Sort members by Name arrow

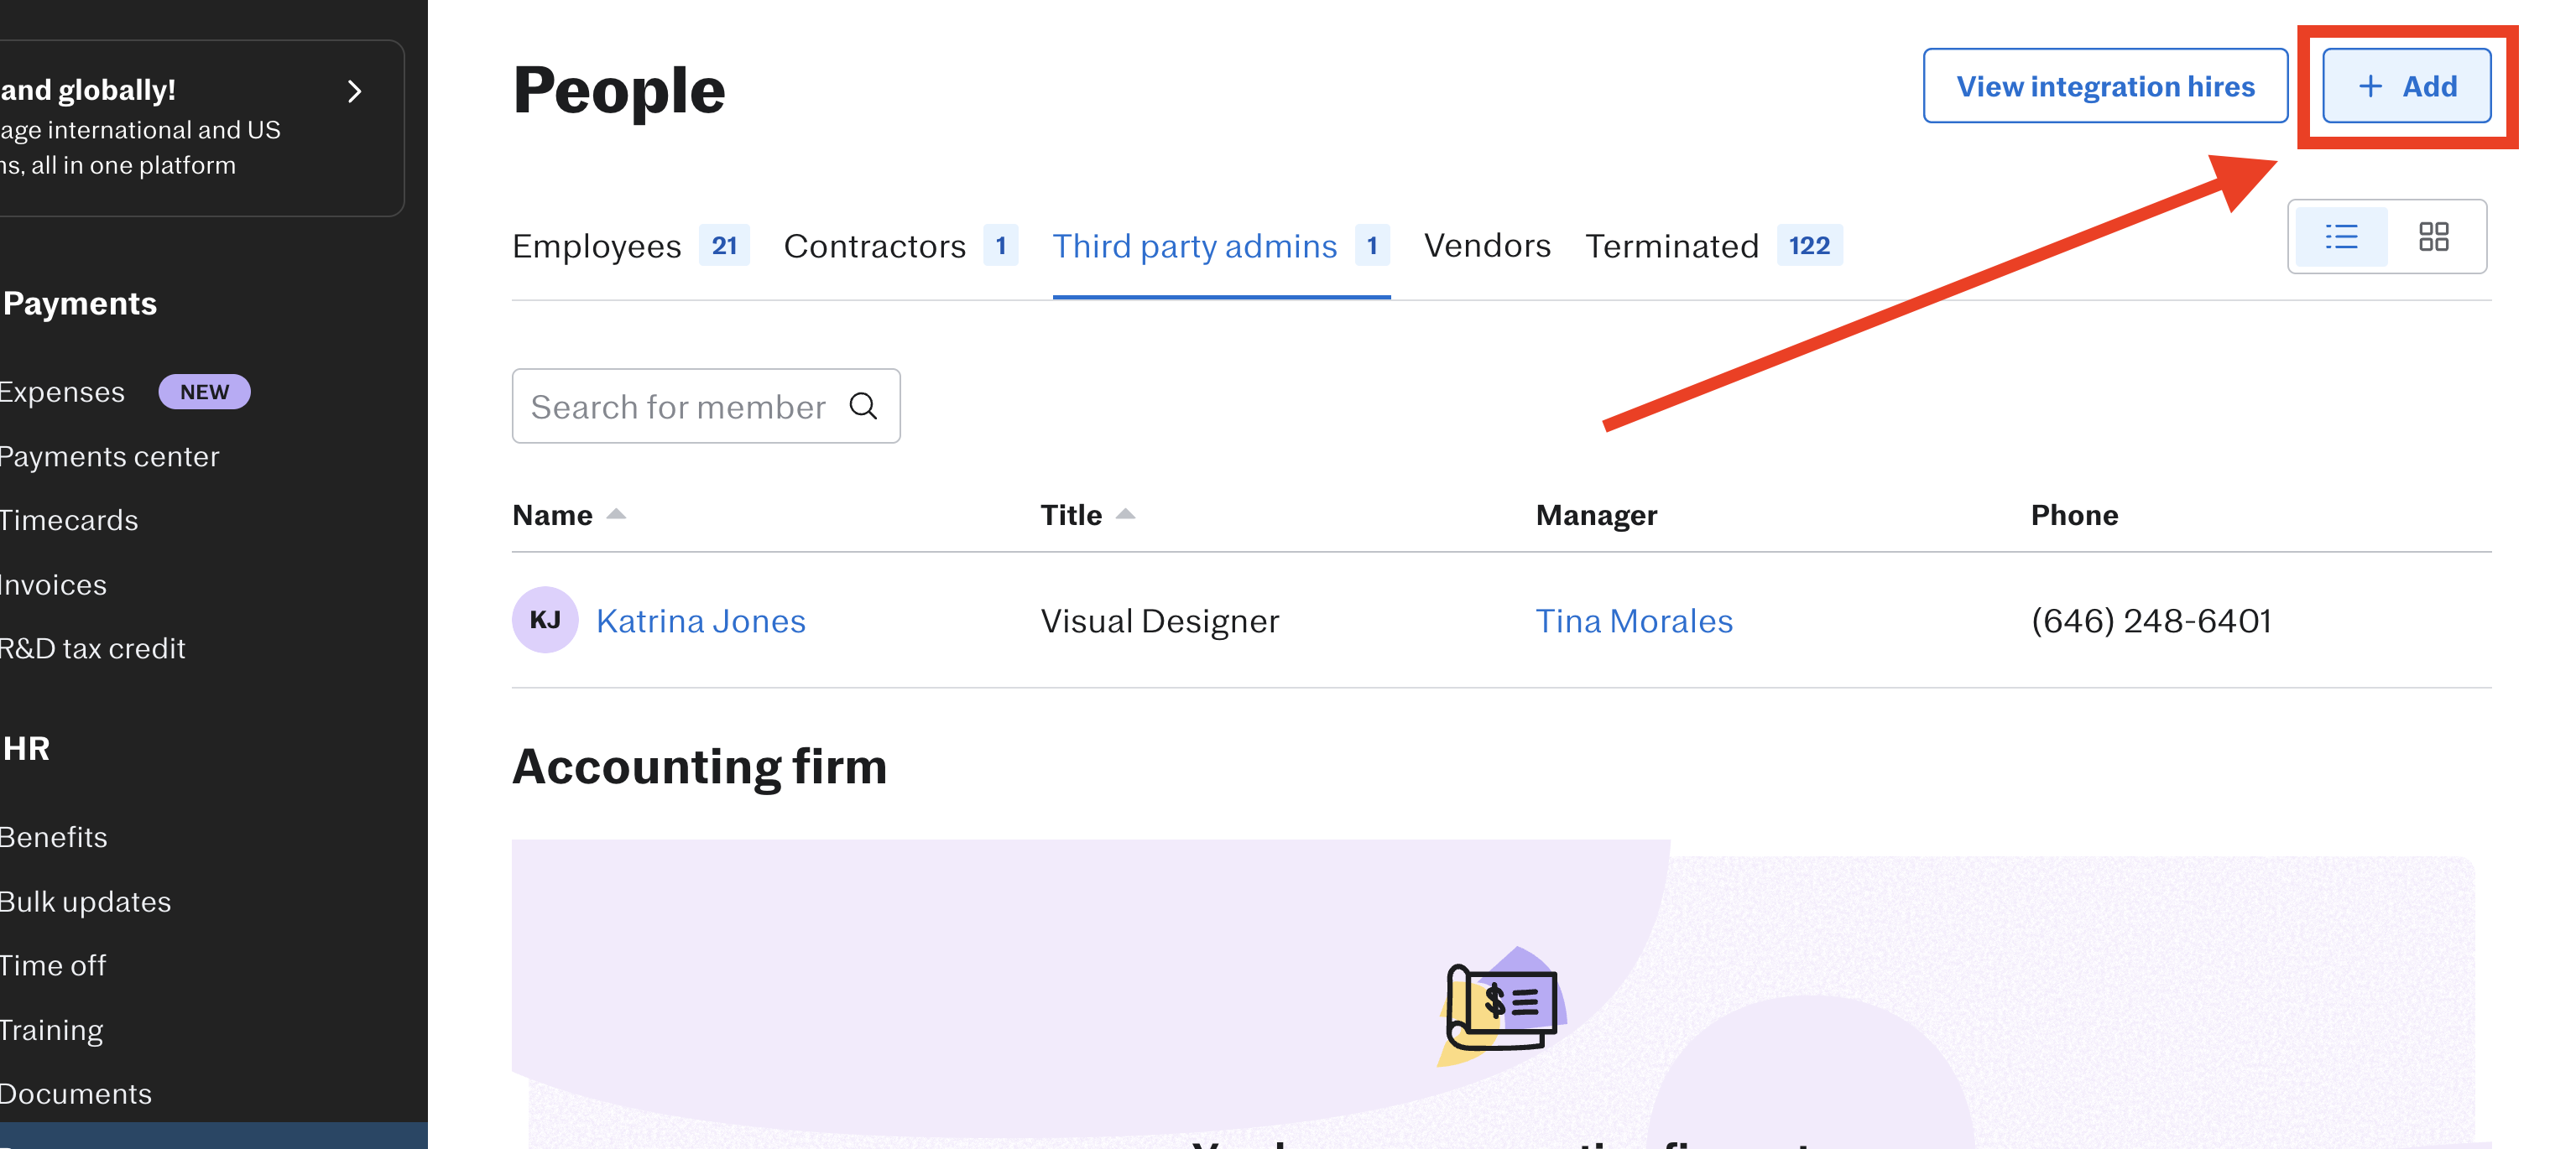(x=616, y=513)
